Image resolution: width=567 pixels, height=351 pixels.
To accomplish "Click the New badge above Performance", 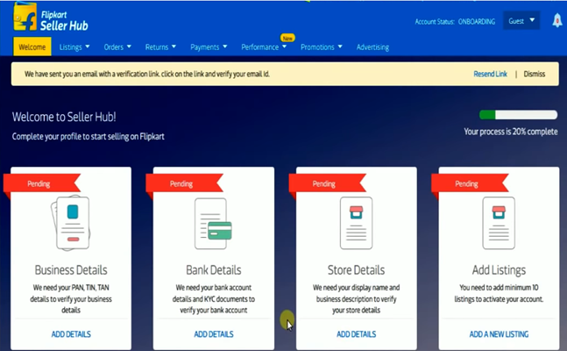I will click(287, 38).
